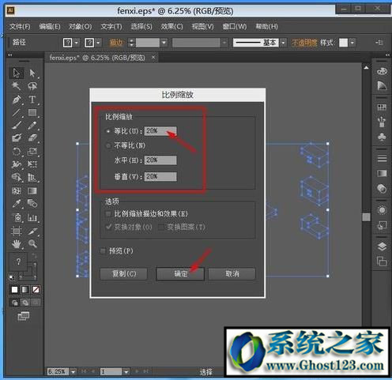
Task: Open the 效果(C) menu
Action: [171, 26]
